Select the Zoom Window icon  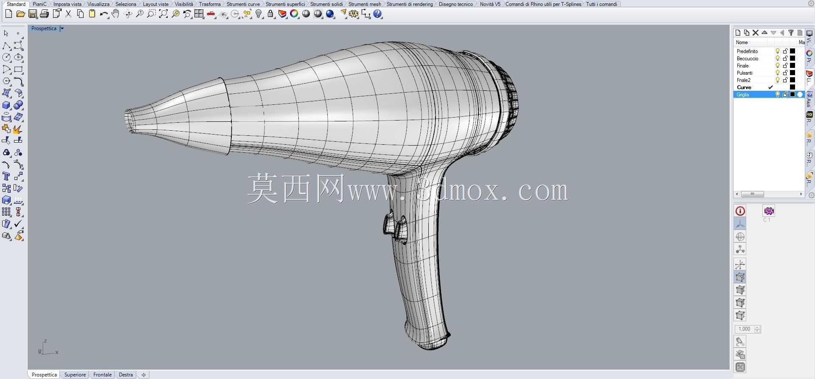pos(151,14)
